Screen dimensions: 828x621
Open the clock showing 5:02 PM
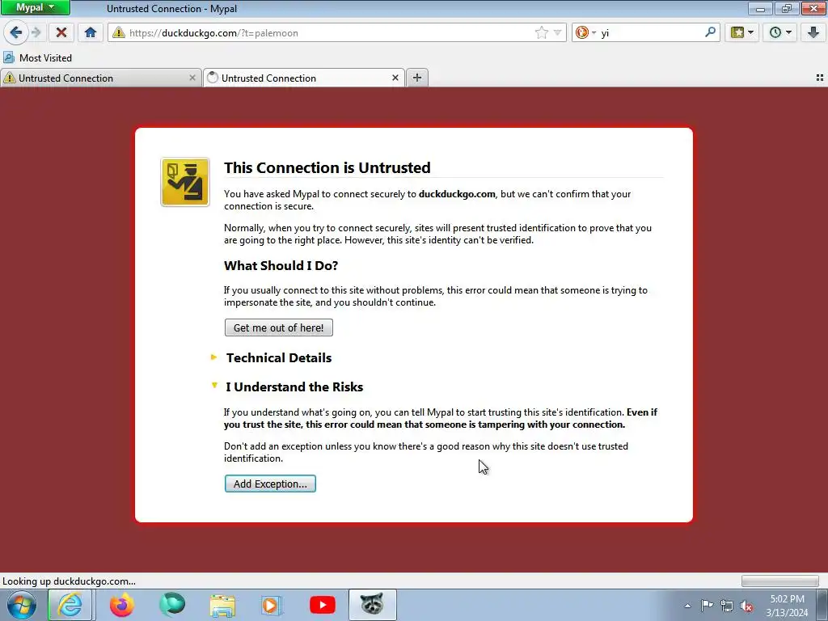point(787,606)
